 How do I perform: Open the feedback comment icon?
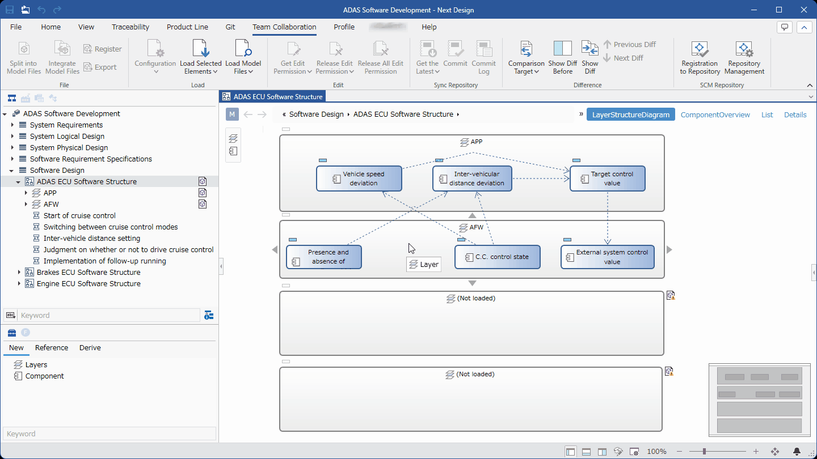(x=785, y=27)
